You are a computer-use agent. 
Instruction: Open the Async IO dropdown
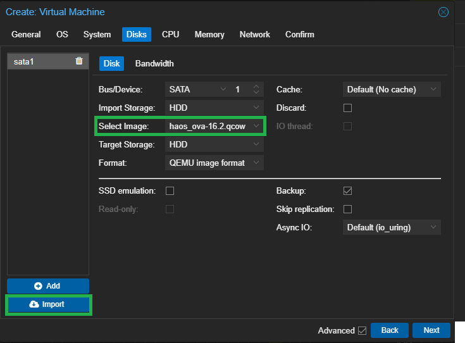[x=391, y=227]
